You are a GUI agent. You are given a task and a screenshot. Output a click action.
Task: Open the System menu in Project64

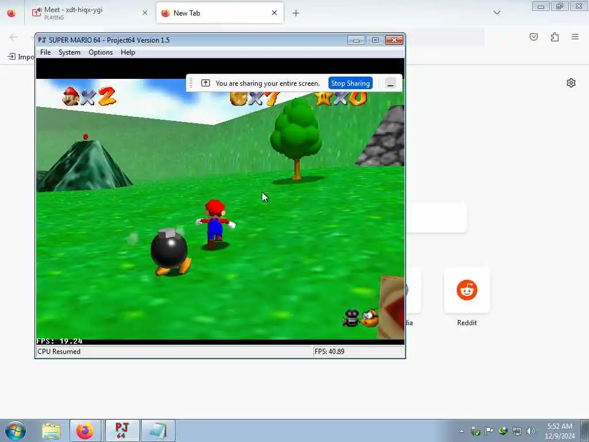point(69,52)
